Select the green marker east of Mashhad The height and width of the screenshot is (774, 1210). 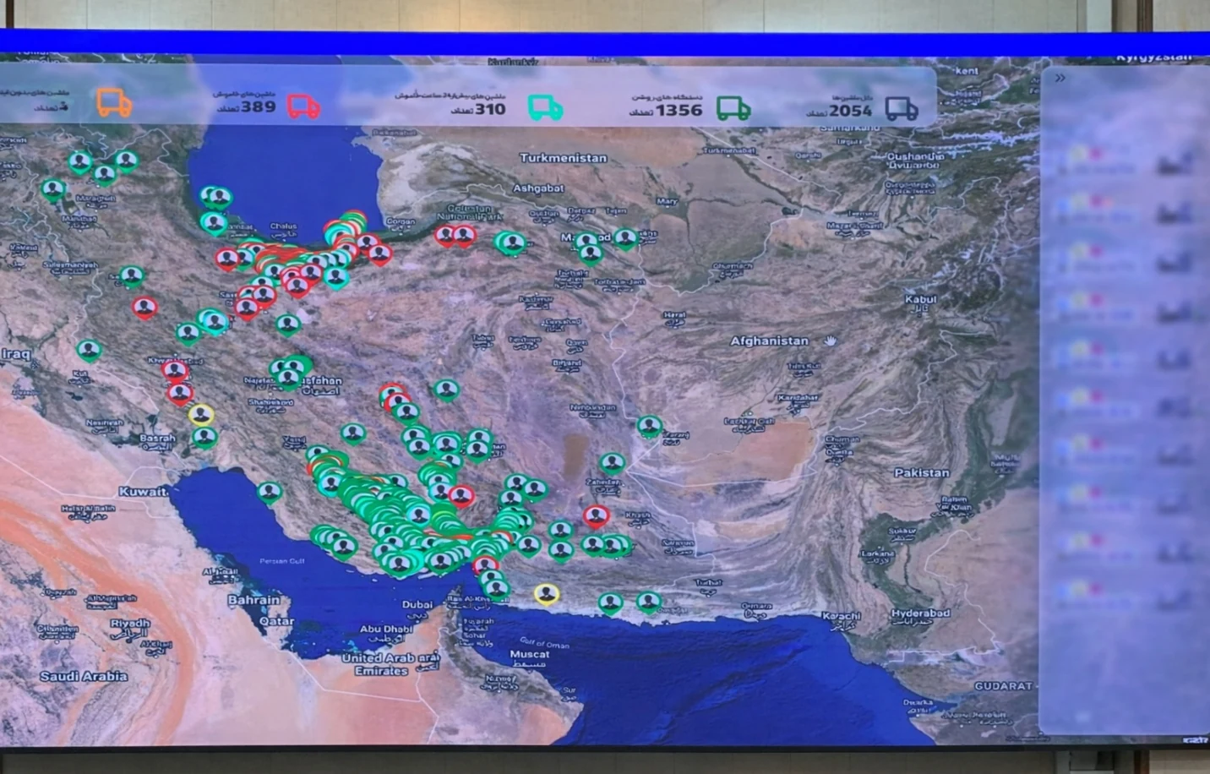click(x=625, y=238)
